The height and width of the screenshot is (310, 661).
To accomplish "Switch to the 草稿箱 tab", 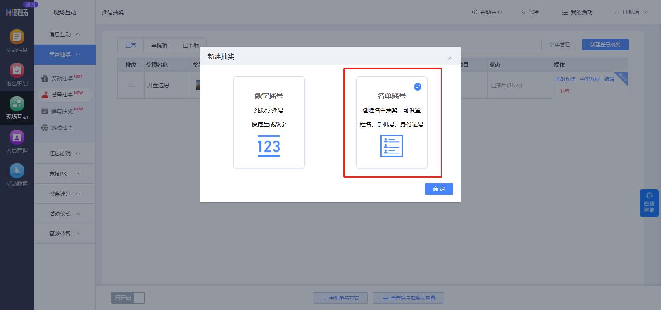I will click(x=159, y=45).
